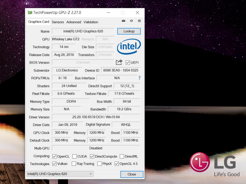Click the BIOS export share icon

coord(119,62)
